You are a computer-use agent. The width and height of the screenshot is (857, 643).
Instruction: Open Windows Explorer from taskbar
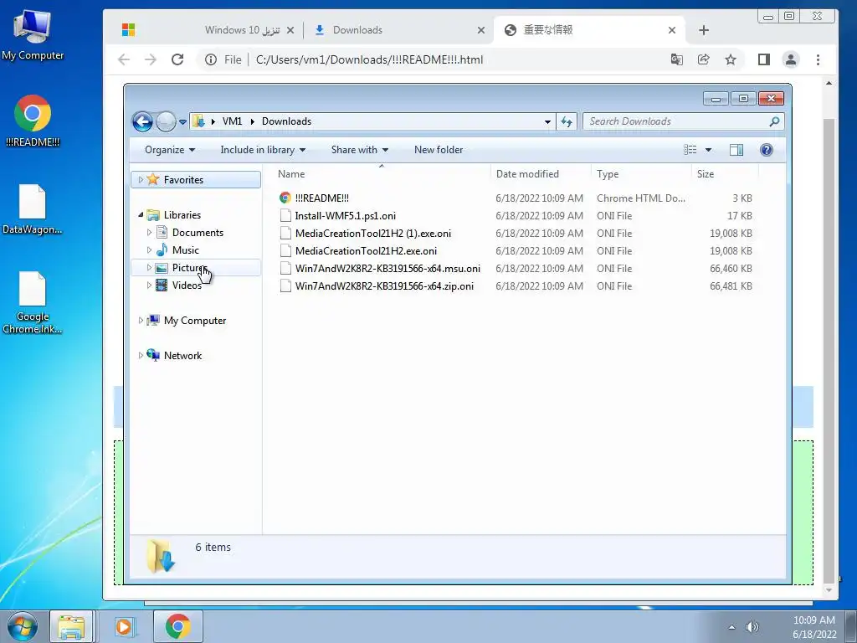point(72,626)
